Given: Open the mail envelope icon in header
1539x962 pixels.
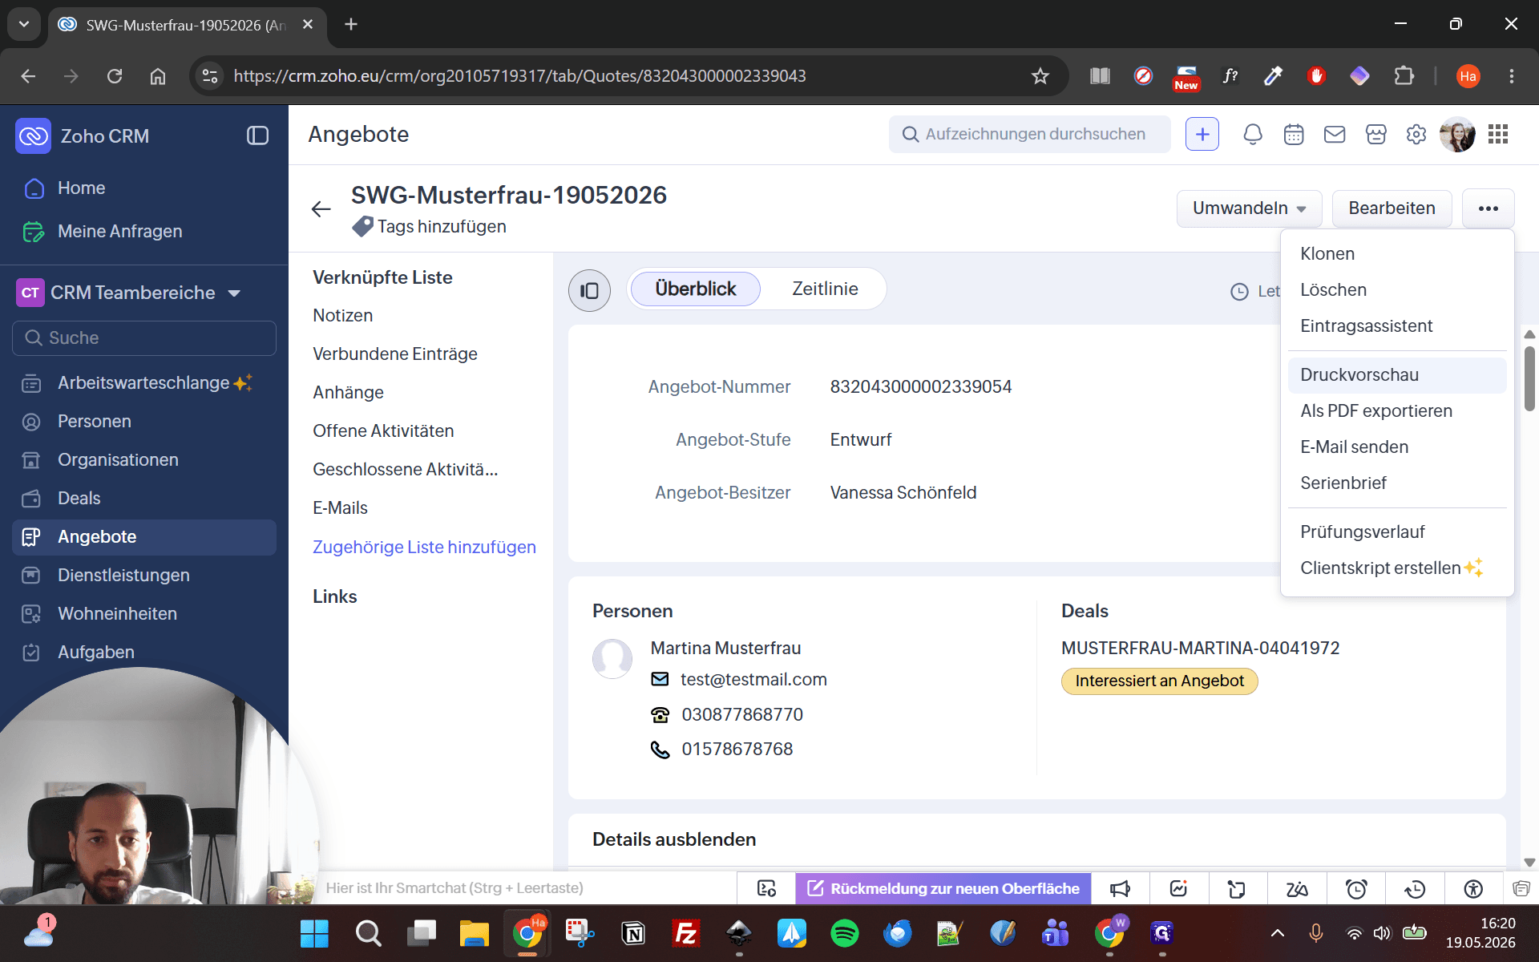Looking at the screenshot, I should tap(1335, 134).
